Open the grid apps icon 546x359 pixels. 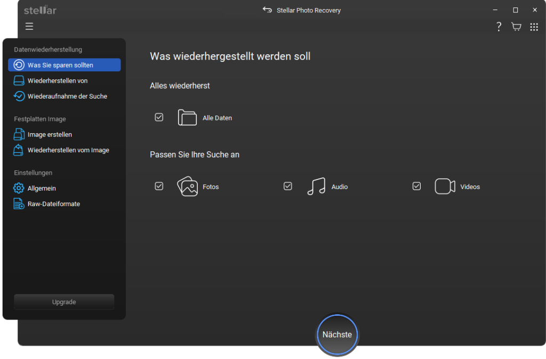(x=534, y=27)
